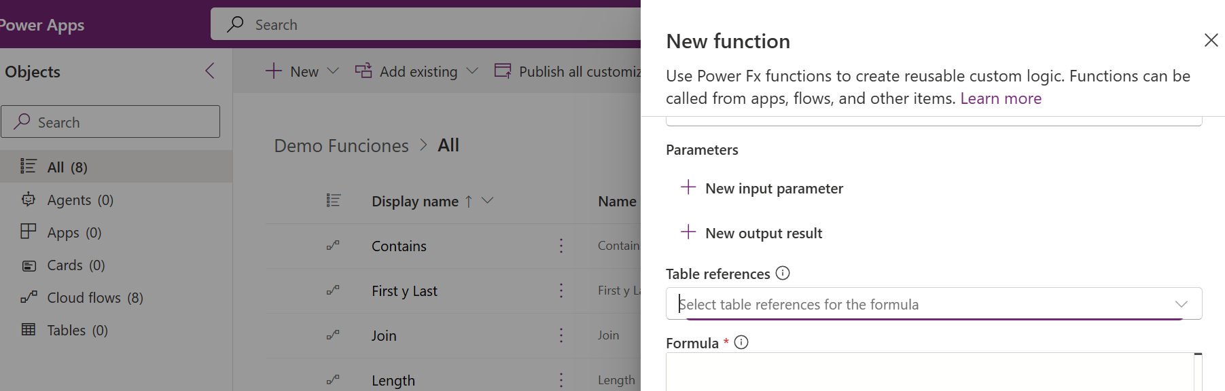Image resolution: width=1225 pixels, height=391 pixels.
Task: Click the Add existing icon
Action: 363,71
